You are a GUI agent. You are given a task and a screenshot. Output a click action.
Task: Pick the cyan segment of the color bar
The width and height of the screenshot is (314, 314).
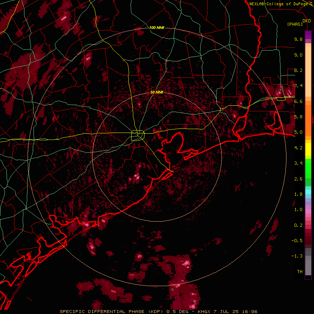(308, 192)
